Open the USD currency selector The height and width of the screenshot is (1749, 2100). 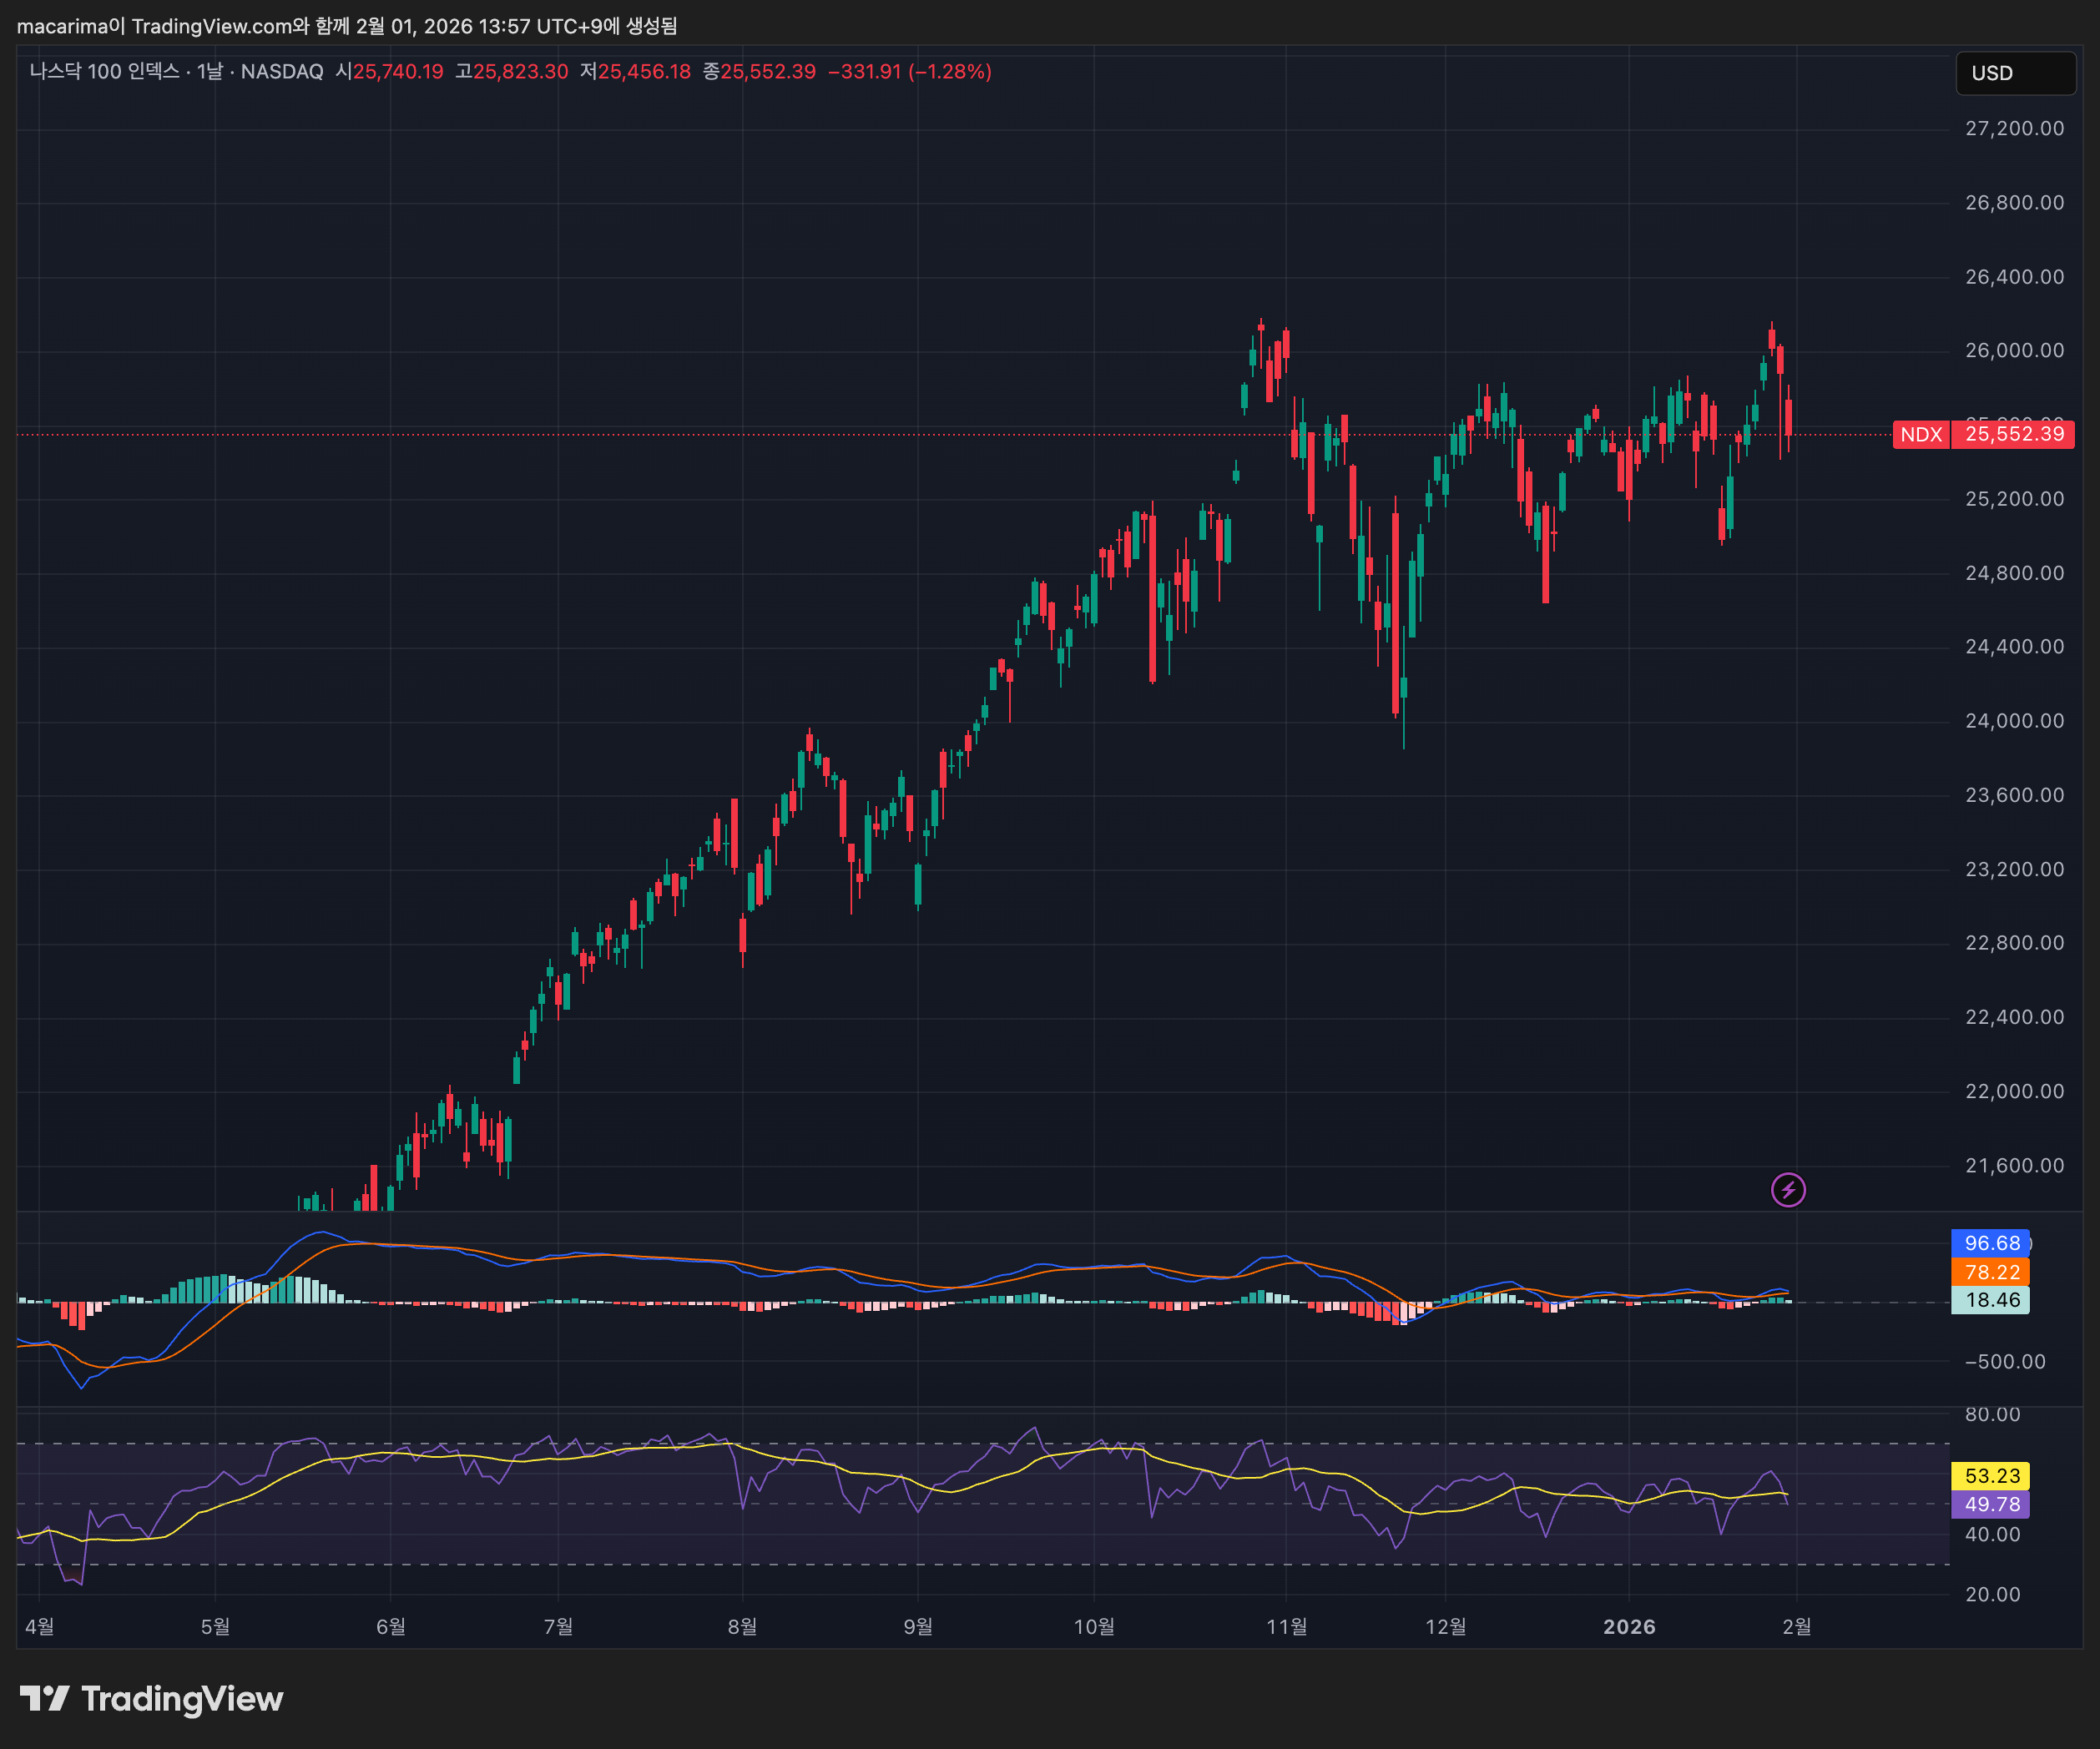[2015, 73]
